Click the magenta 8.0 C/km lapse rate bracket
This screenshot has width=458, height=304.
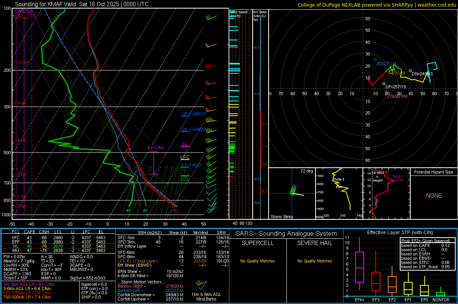[x=154, y=163]
